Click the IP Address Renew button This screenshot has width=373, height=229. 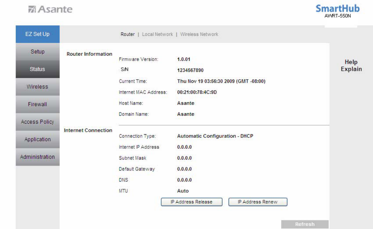[x=258, y=202]
